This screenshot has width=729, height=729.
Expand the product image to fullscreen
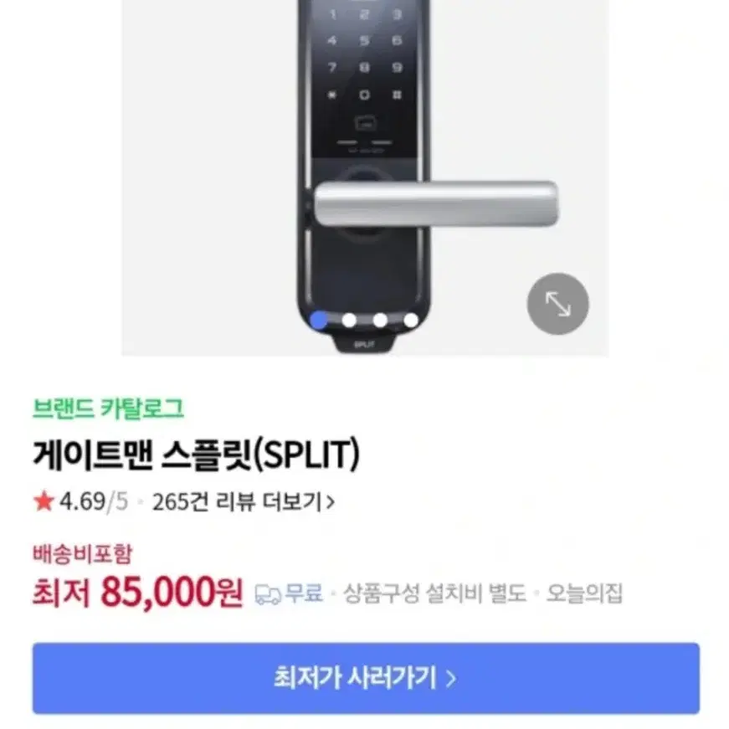coord(558,304)
